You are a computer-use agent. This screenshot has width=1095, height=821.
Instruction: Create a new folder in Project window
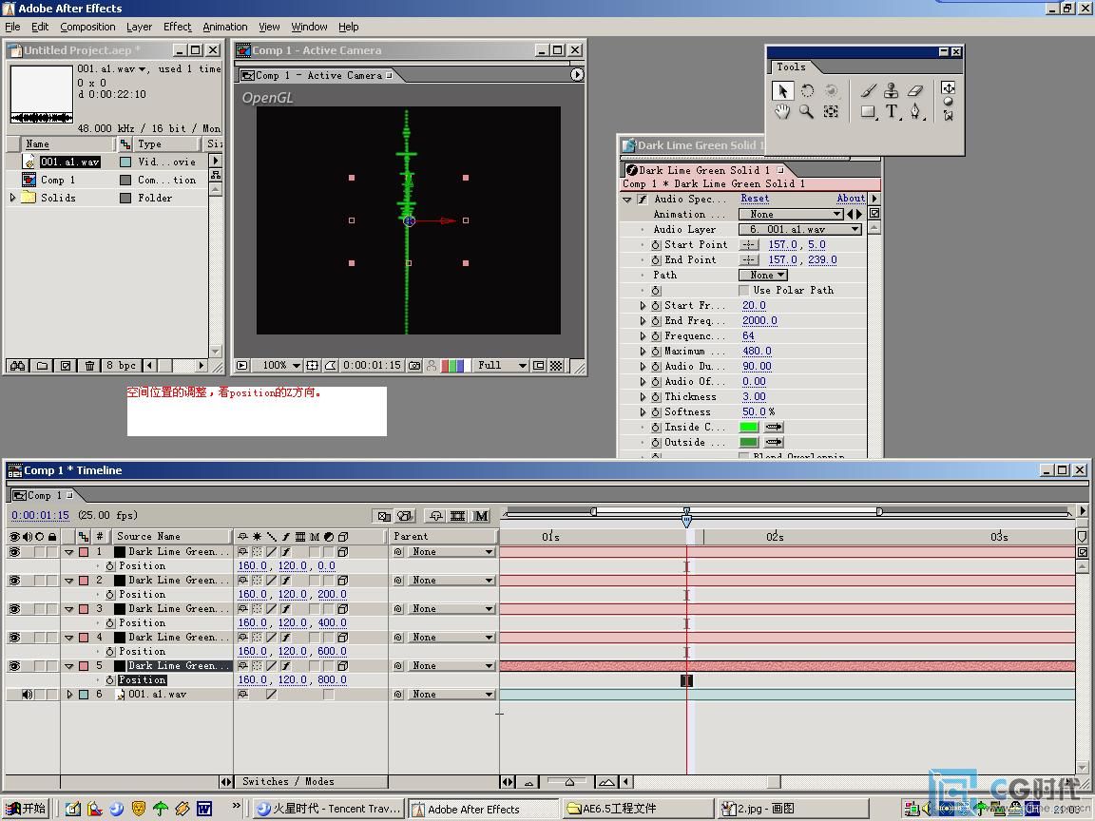(x=42, y=365)
